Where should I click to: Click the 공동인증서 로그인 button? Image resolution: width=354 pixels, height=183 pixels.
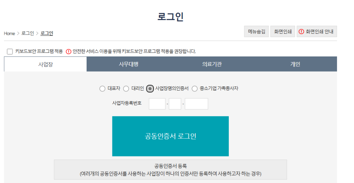pyautogui.click(x=171, y=136)
